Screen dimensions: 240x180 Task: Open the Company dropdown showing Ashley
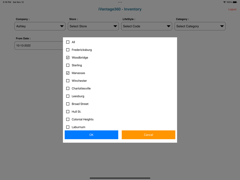pos(40,26)
